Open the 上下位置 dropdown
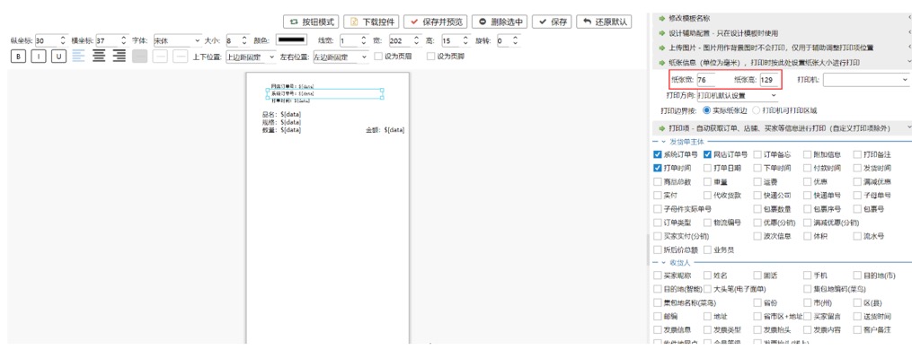This screenshot has height=350, width=912. [x=251, y=57]
